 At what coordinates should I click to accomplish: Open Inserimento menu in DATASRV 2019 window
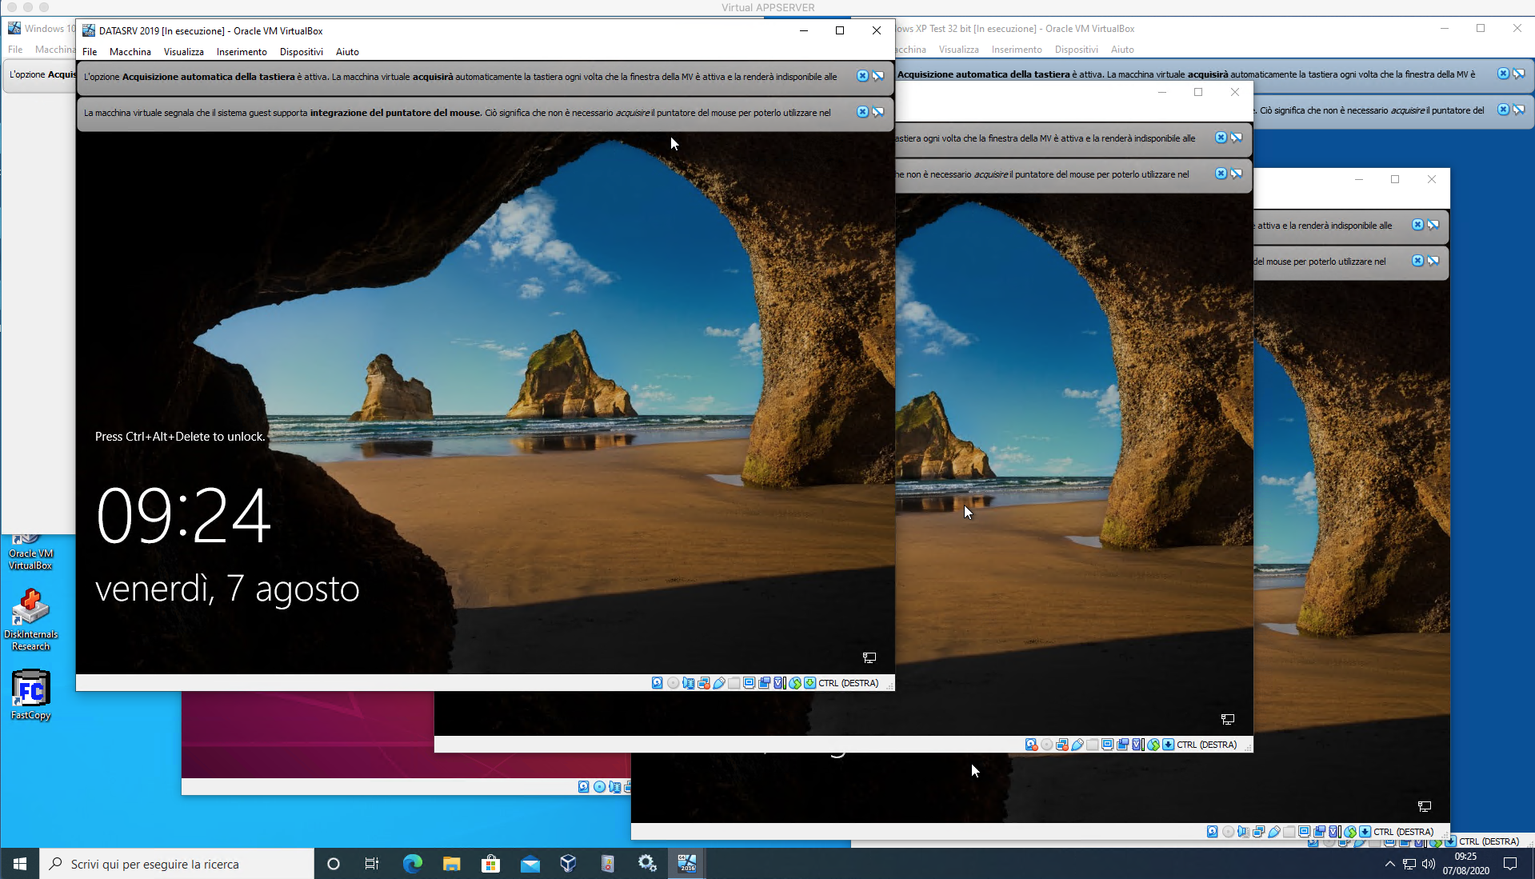pyautogui.click(x=242, y=52)
